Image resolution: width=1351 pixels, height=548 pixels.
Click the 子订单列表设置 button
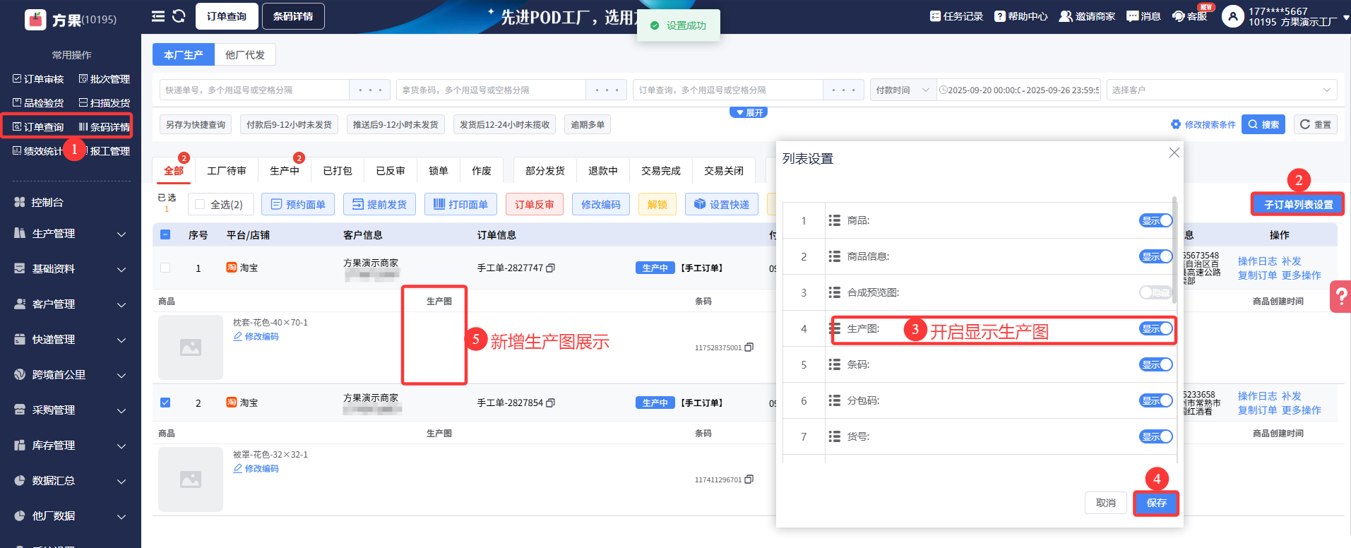click(x=1298, y=205)
